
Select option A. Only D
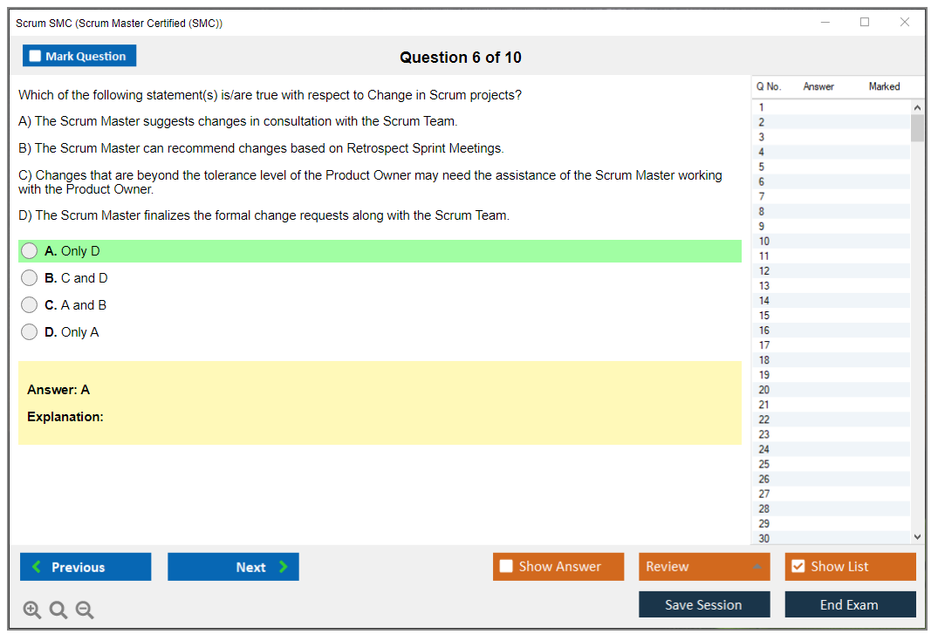click(30, 251)
